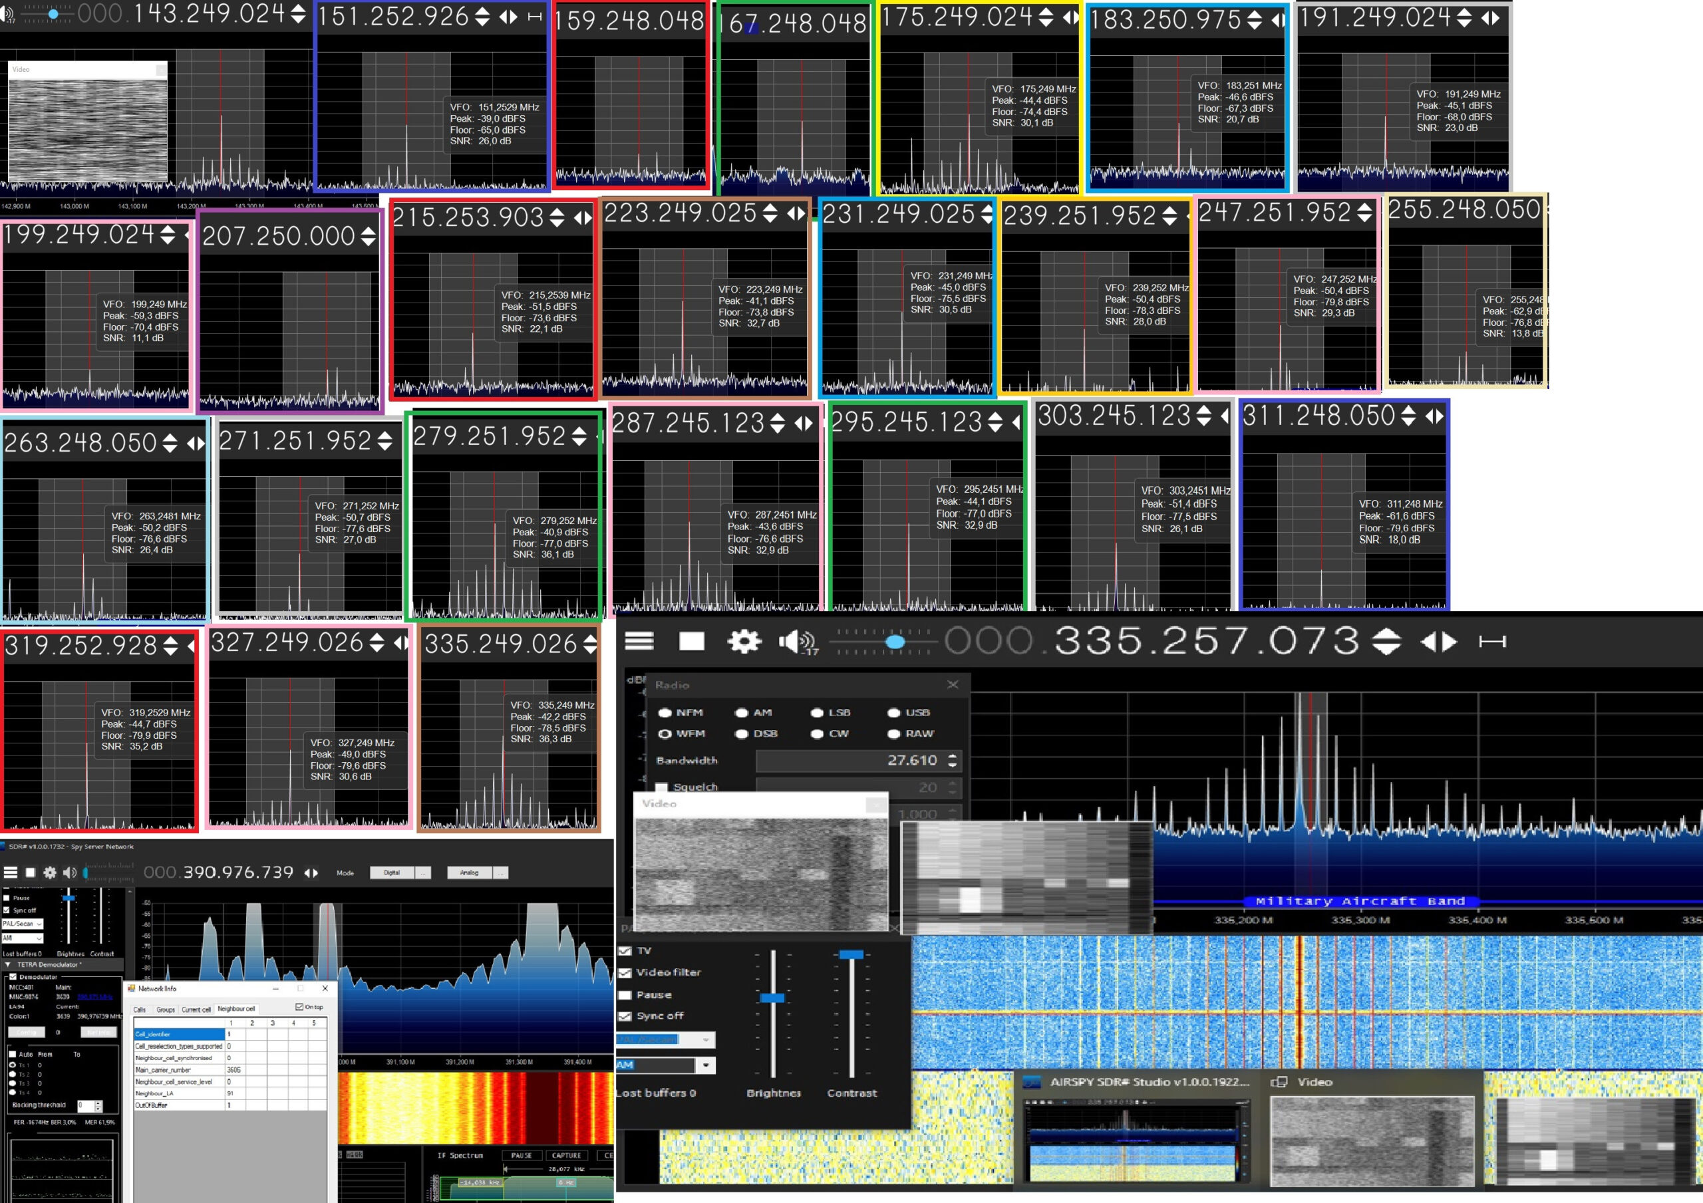Screen dimensions: 1703x1203
Task: Switch to Current cell tab in Network Info
Action: coord(196,1009)
